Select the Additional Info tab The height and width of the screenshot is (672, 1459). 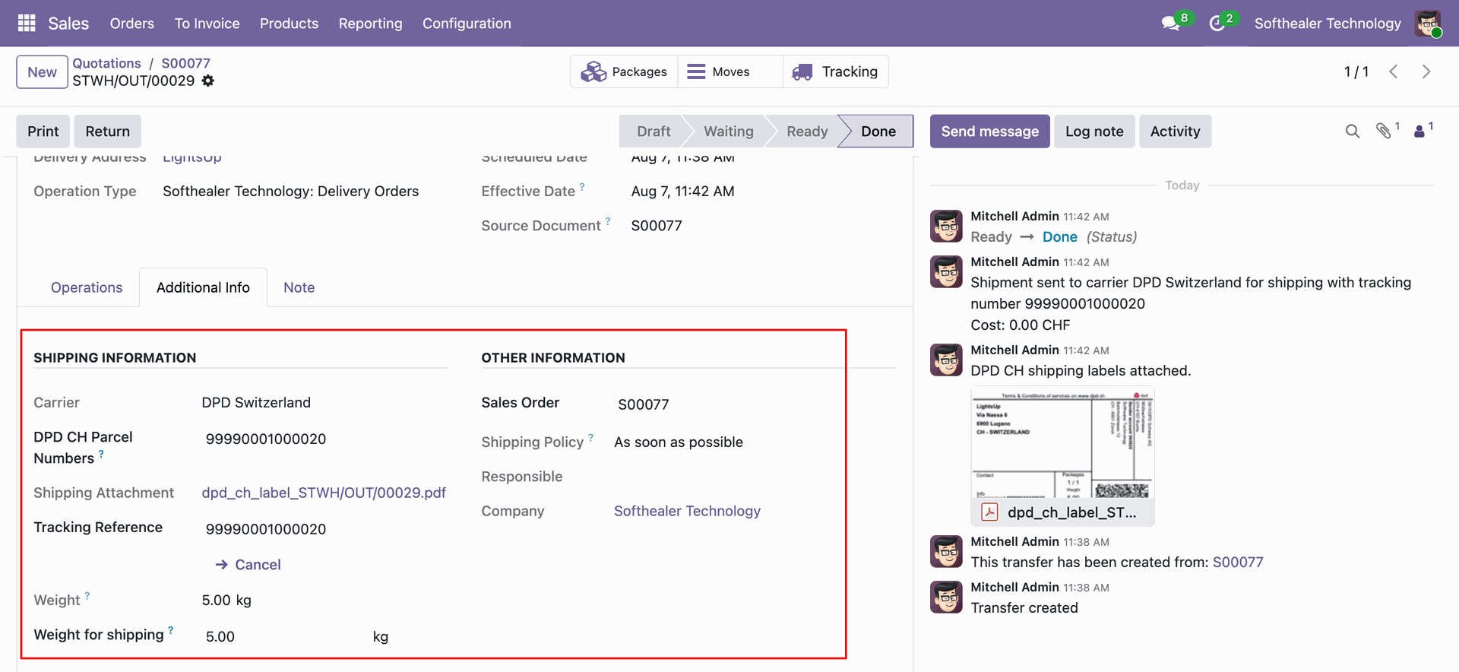pyautogui.click(x=203, y=287)
